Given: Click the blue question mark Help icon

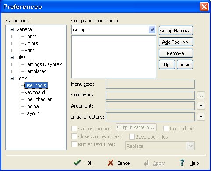Looking at the screenshot, I should (x=182, y=163).
